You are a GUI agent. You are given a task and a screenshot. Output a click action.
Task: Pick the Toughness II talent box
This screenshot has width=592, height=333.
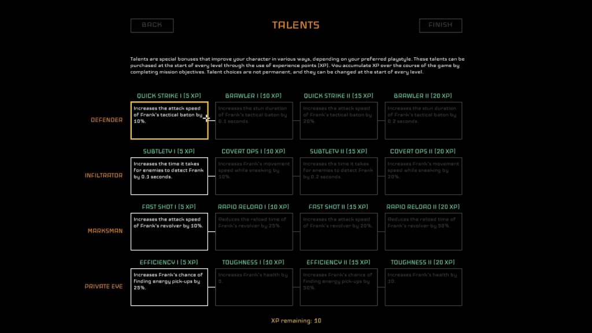pyautogui.click(x=423, y=287)
